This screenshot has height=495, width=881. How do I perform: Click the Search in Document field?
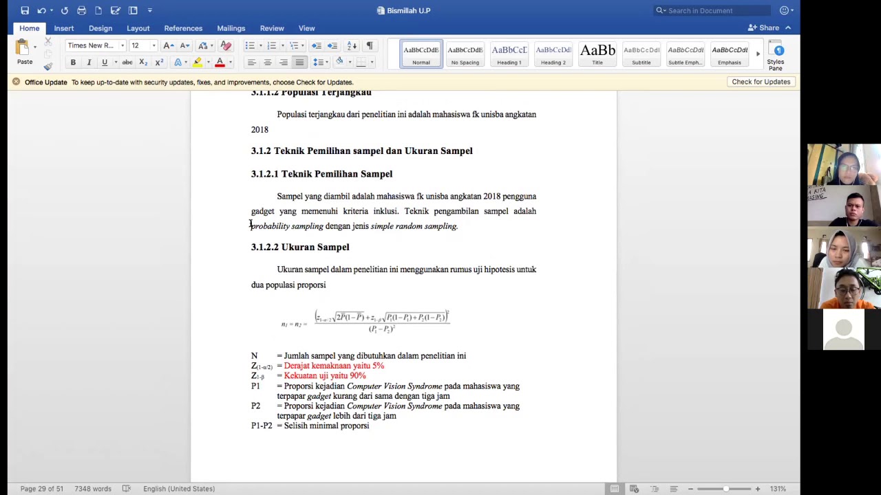click(712, 10)
